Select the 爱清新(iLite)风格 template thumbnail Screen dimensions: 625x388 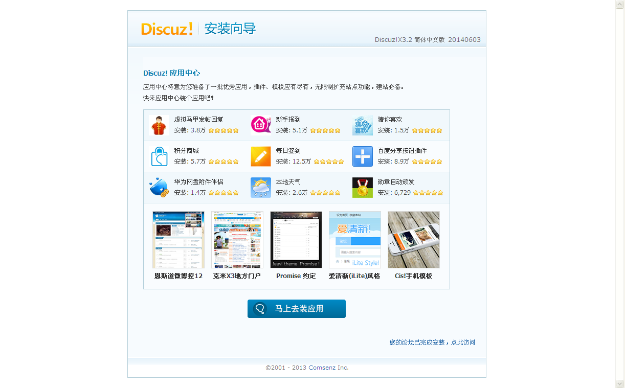click(x=355, y=240)
